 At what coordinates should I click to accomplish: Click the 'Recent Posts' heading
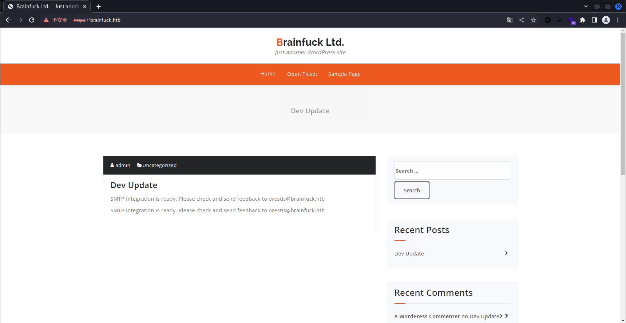[422, 230]
